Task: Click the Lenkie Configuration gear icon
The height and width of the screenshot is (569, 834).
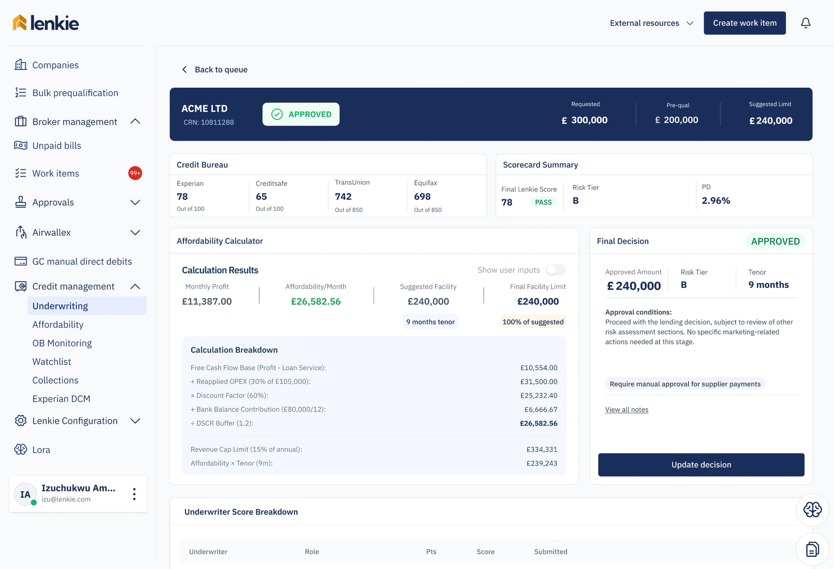Action: [20, 420]
